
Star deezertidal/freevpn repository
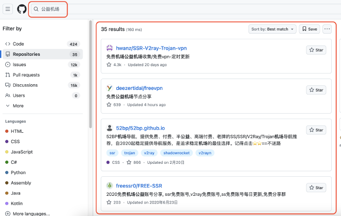click(x=316, y=90)
